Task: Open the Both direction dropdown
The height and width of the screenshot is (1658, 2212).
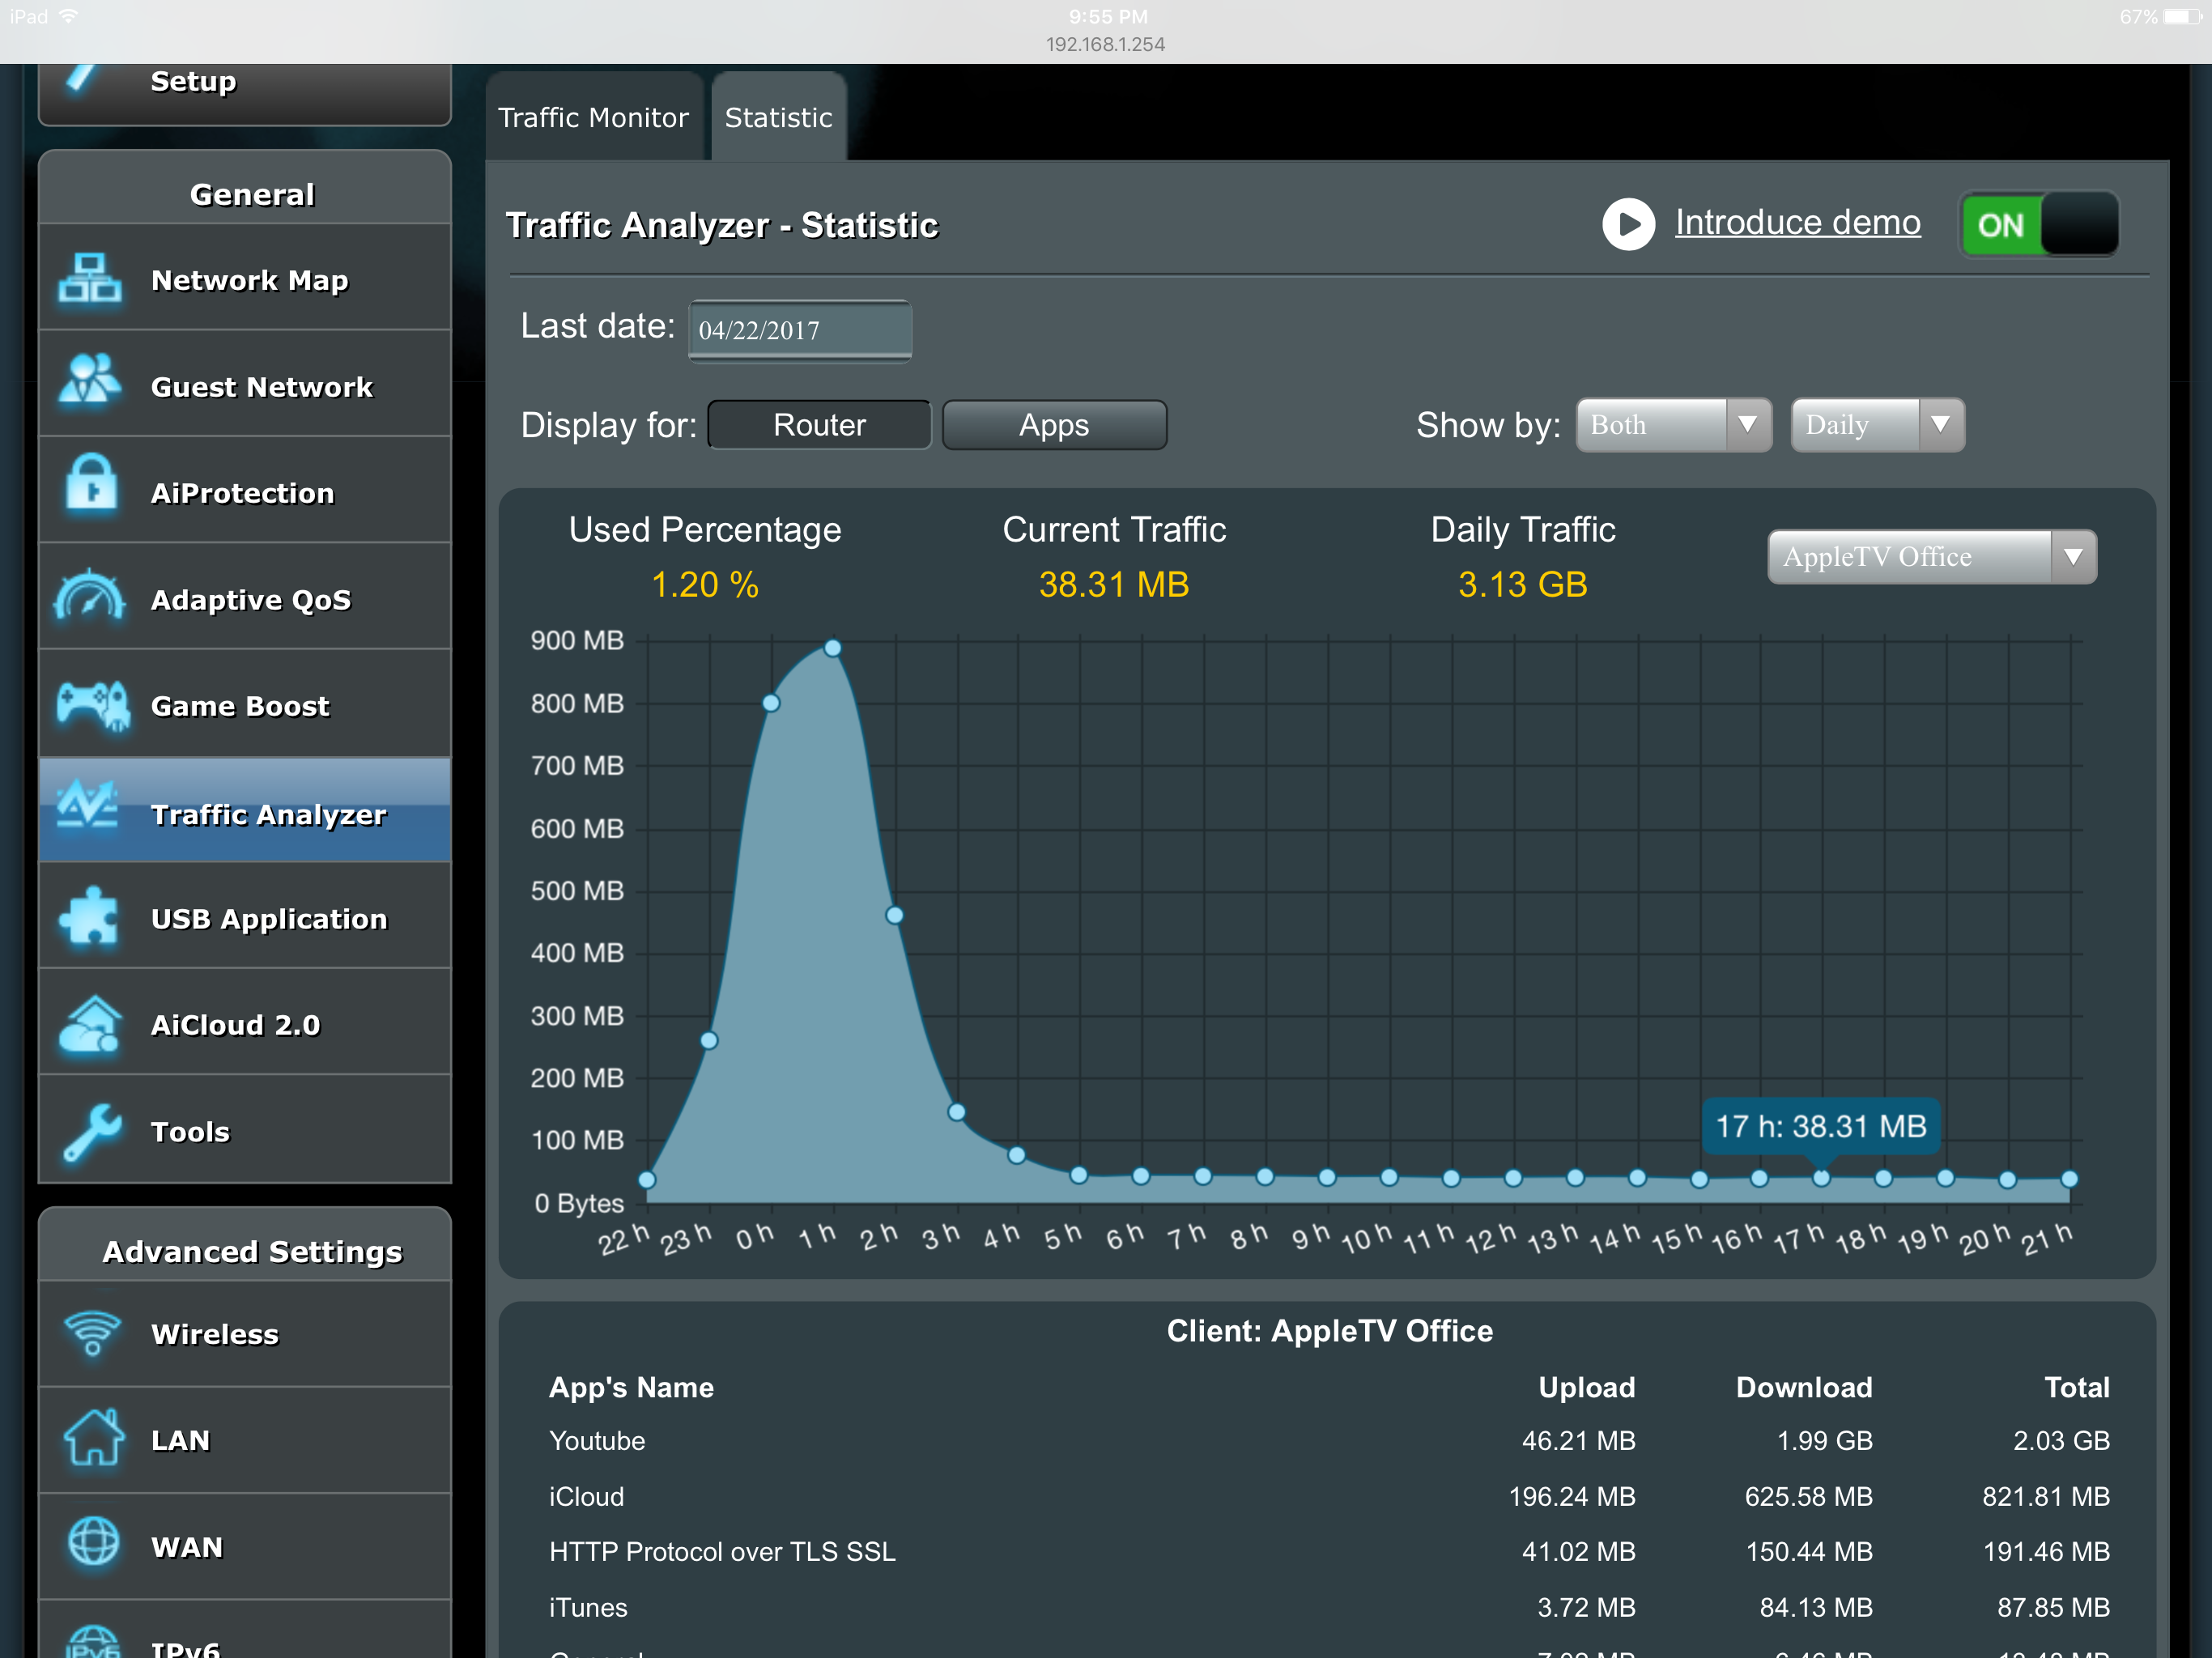Action: 1673,425
